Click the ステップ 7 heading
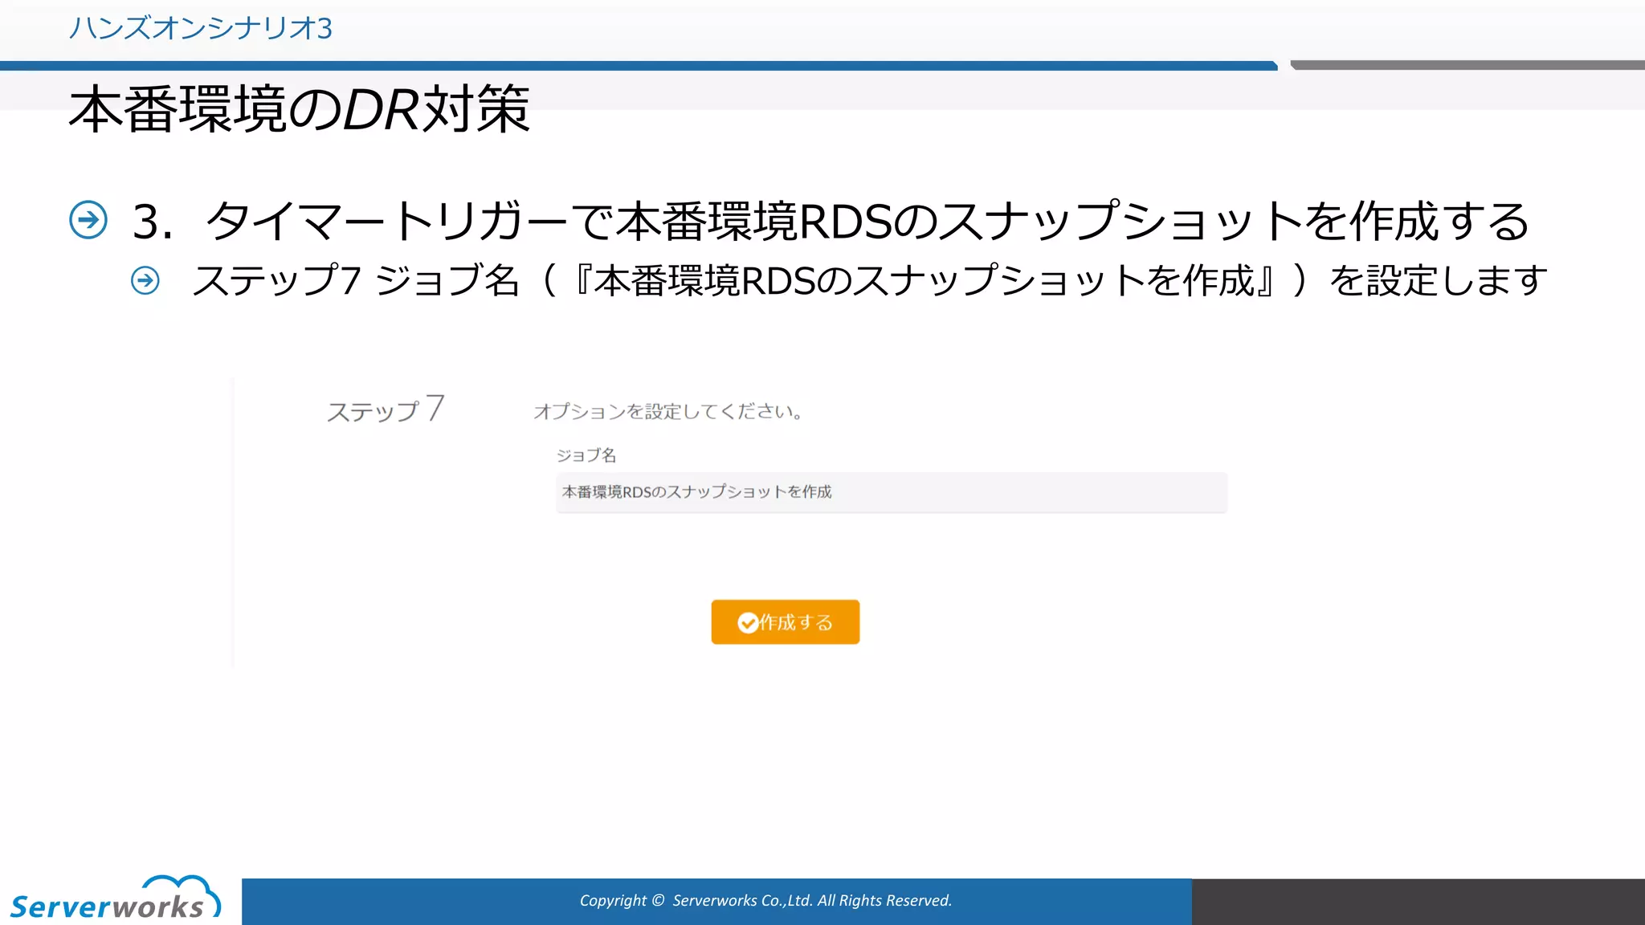The image size is (1645, 925). pos(385,410)
